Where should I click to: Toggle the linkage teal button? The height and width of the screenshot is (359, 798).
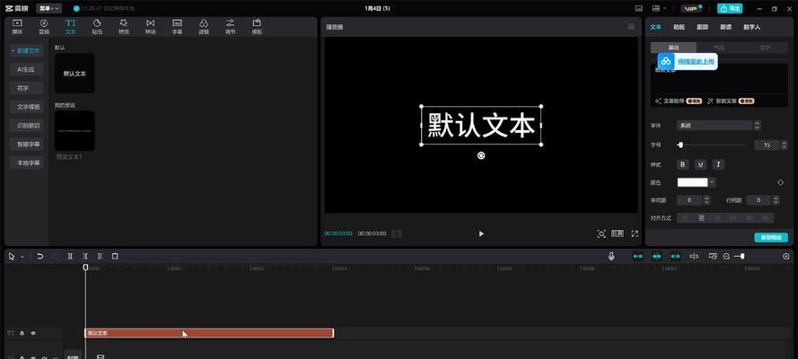(x=675, y=257)
